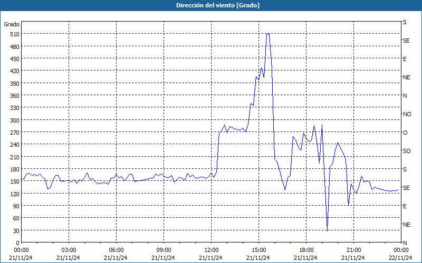Screen dimensions: 422x263
Task: Select the 210 y-axis tick label
Action: 15,157
